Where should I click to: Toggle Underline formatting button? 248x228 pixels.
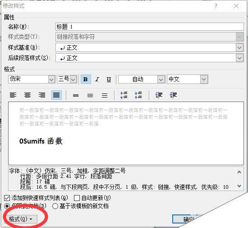pos(109,79)
